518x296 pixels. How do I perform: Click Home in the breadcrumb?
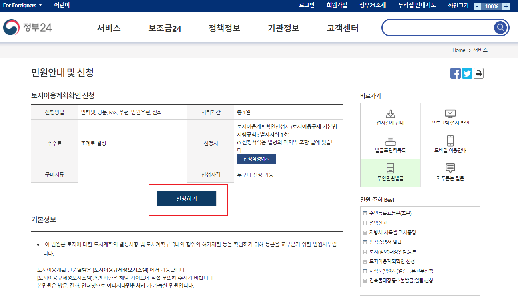(459, 50)
